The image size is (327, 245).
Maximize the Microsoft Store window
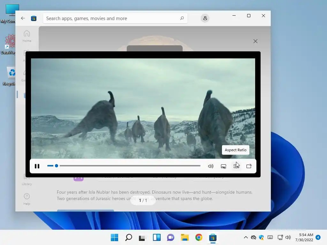point(248,16)
